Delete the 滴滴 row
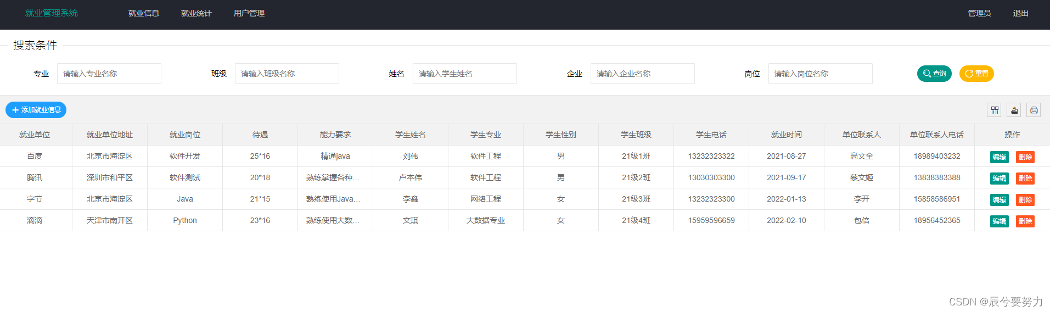 (1025, 221)
